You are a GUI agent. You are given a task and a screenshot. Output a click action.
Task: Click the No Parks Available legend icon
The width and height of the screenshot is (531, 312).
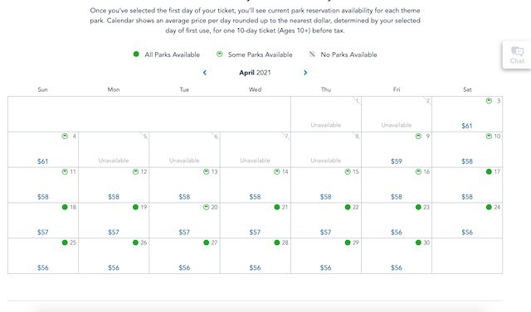coord(312,54)
